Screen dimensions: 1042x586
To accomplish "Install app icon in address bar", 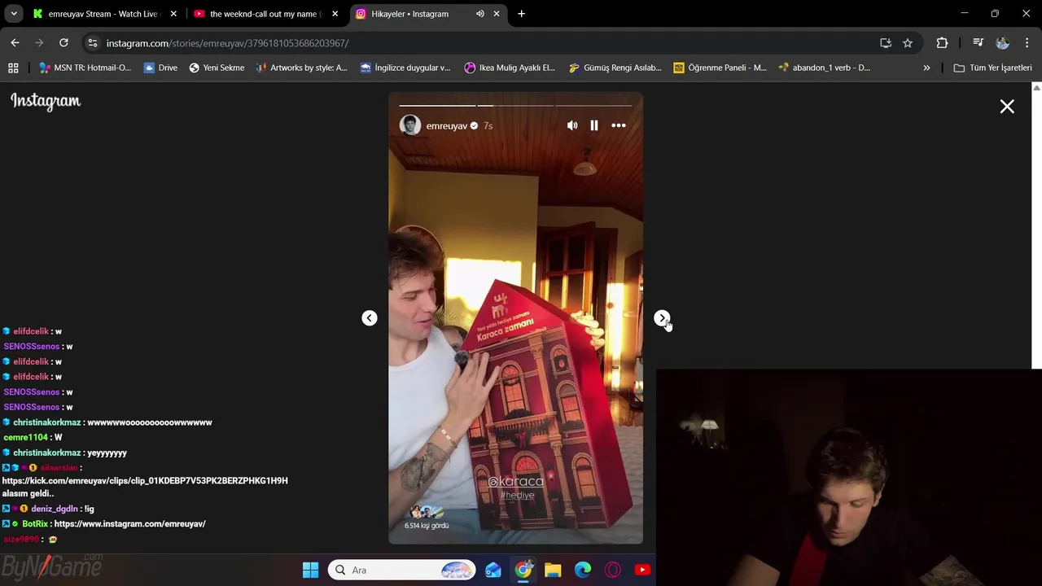I will 886,43.
